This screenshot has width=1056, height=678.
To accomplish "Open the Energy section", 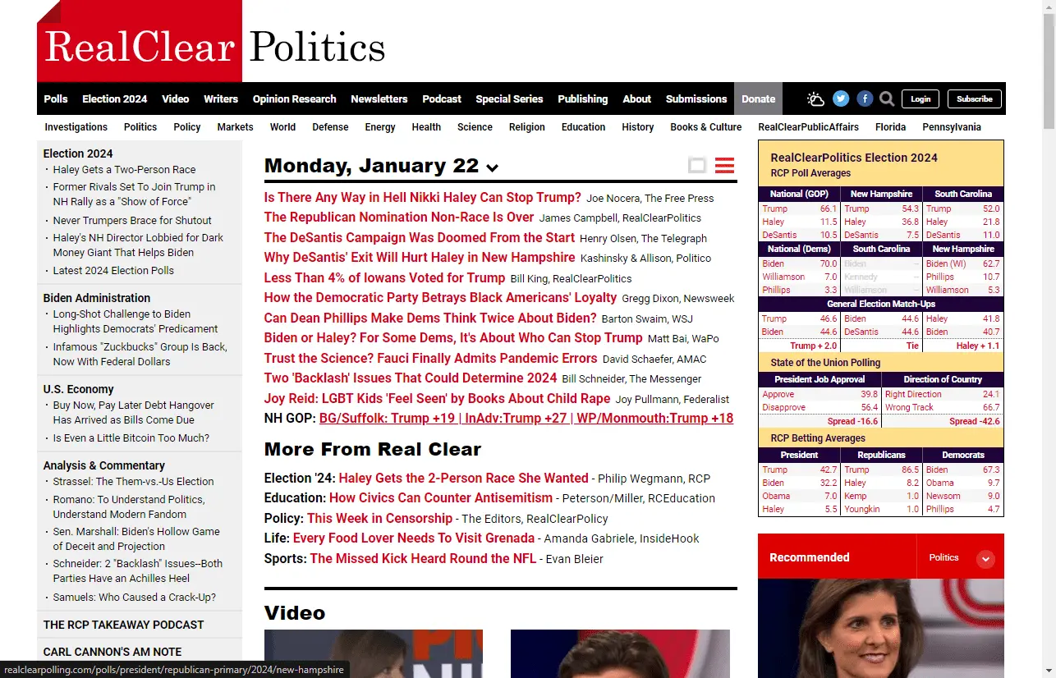I will [380, 127].
